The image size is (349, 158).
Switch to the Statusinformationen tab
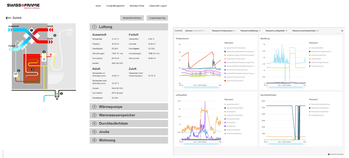click(x=132, y=18)
